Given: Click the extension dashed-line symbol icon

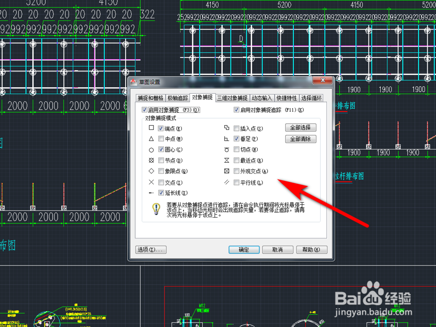Looking at the screenshot, I should [x=151, y=193].
